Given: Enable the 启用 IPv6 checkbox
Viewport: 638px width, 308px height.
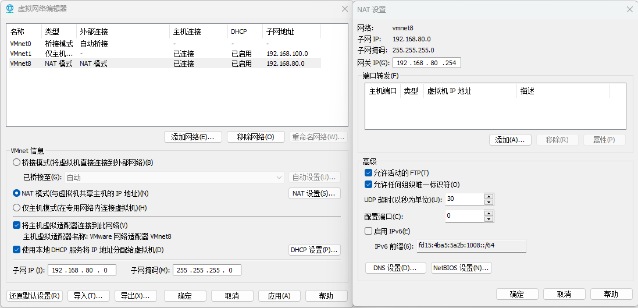Looking at the screenshot, I should pos(368,231).
